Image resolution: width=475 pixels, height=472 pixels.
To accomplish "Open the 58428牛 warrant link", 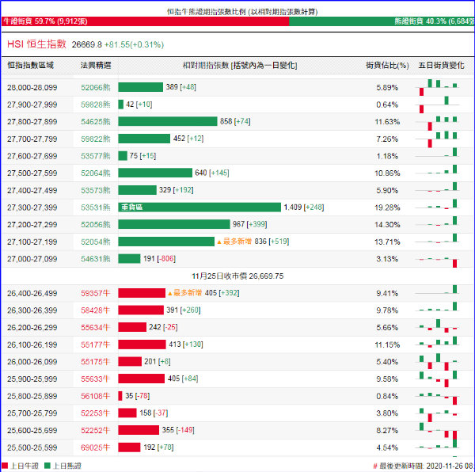I will pyautogui.click(x=96, y=310).
